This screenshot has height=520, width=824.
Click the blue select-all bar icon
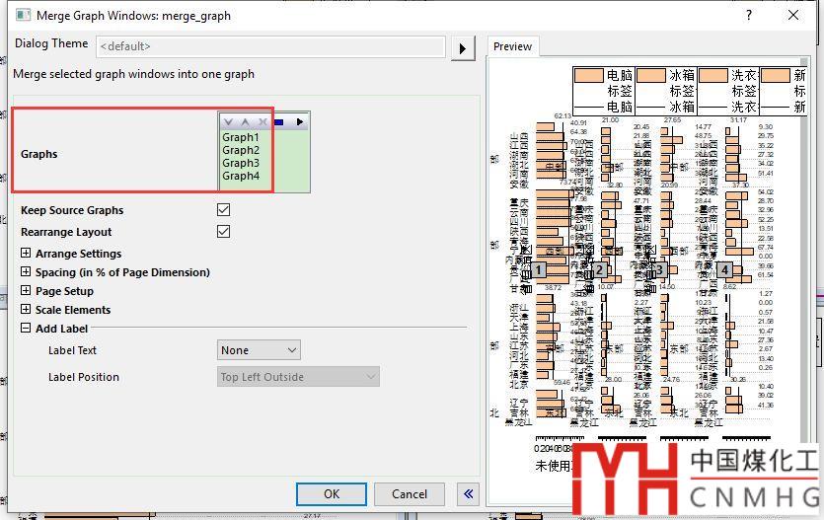pos(280,122)
